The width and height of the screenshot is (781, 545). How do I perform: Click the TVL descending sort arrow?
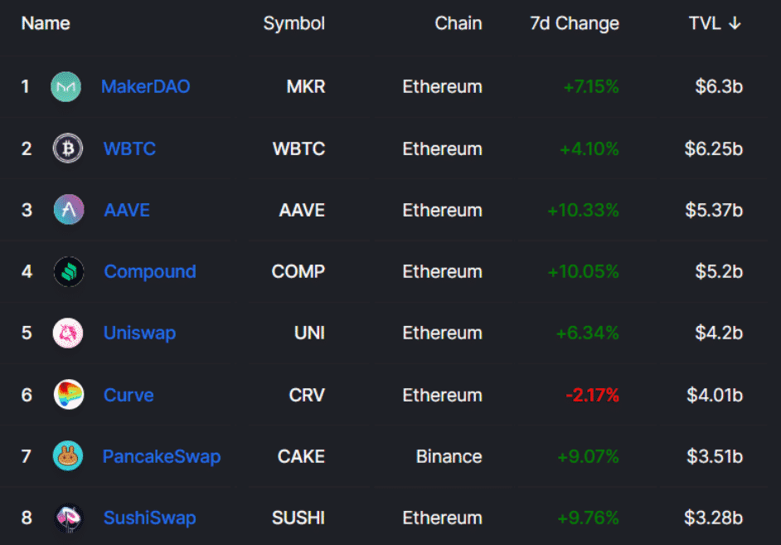[735, 23]
